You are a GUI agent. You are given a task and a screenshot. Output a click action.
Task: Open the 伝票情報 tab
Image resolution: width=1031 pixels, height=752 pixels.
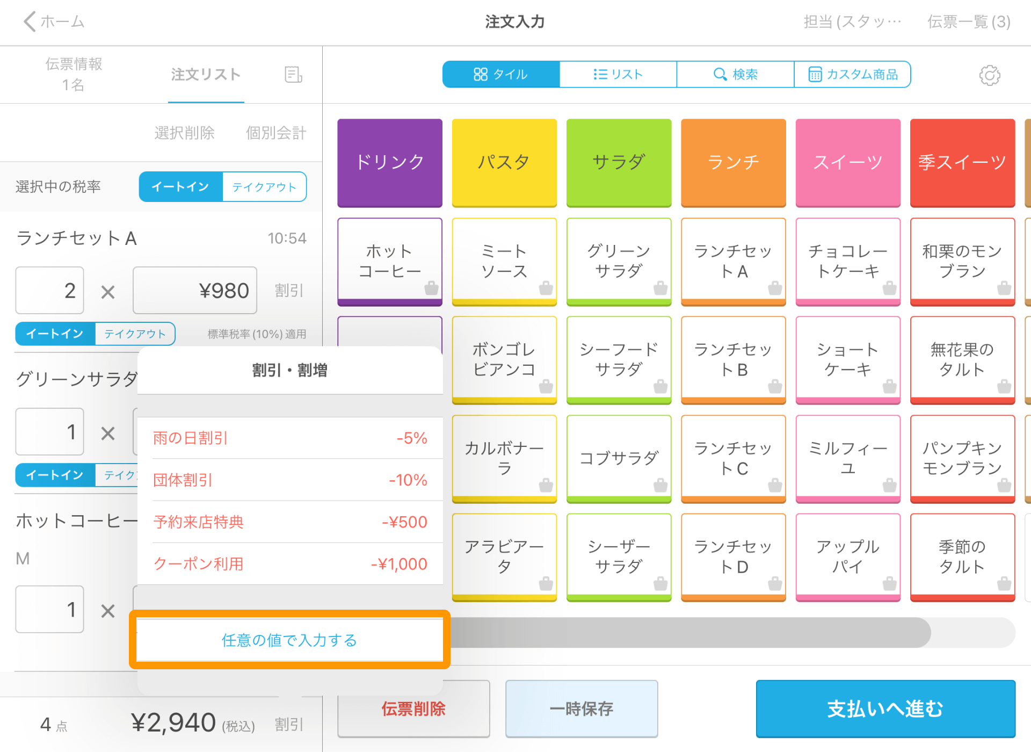[x=74, y=74]
